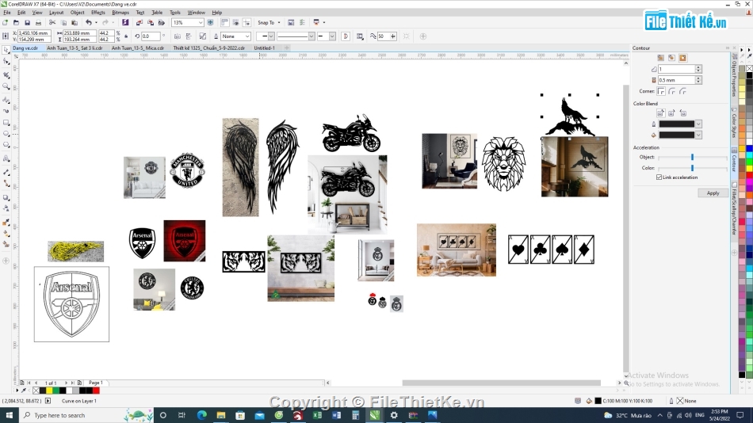Open the Effects menu
Screen dimensions: 753x423
tap(97, 13)
